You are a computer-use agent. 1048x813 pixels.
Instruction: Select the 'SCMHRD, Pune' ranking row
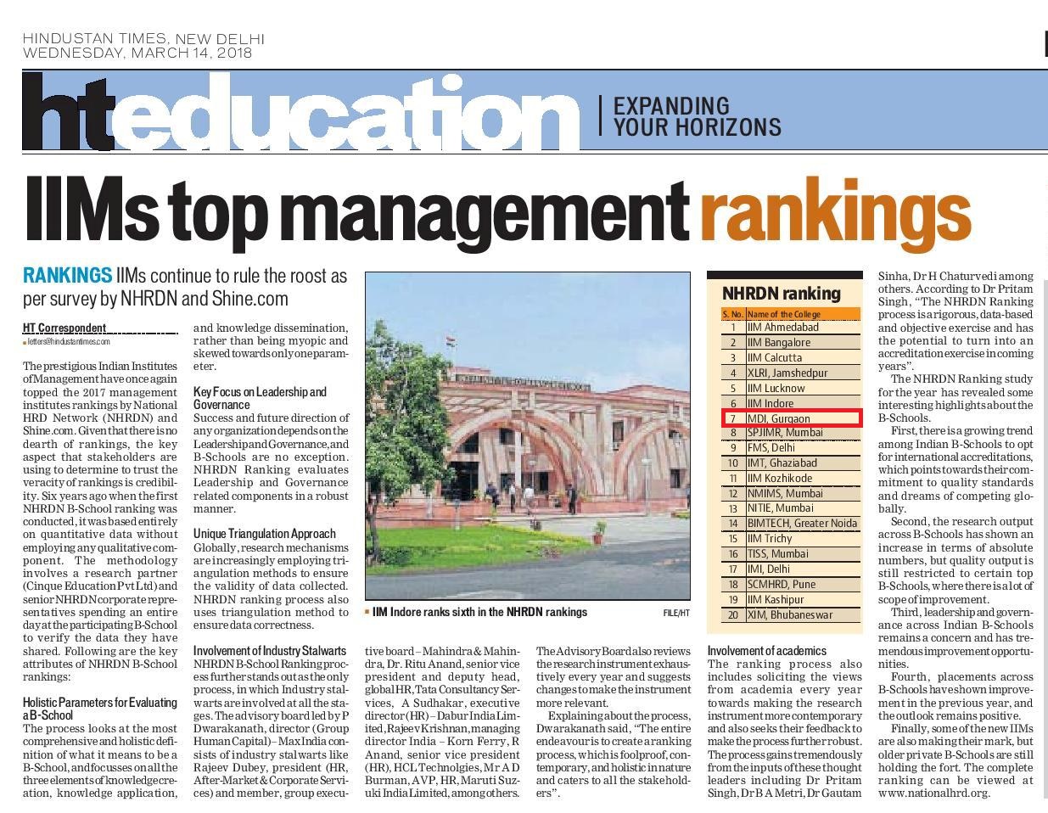(791, 584)
